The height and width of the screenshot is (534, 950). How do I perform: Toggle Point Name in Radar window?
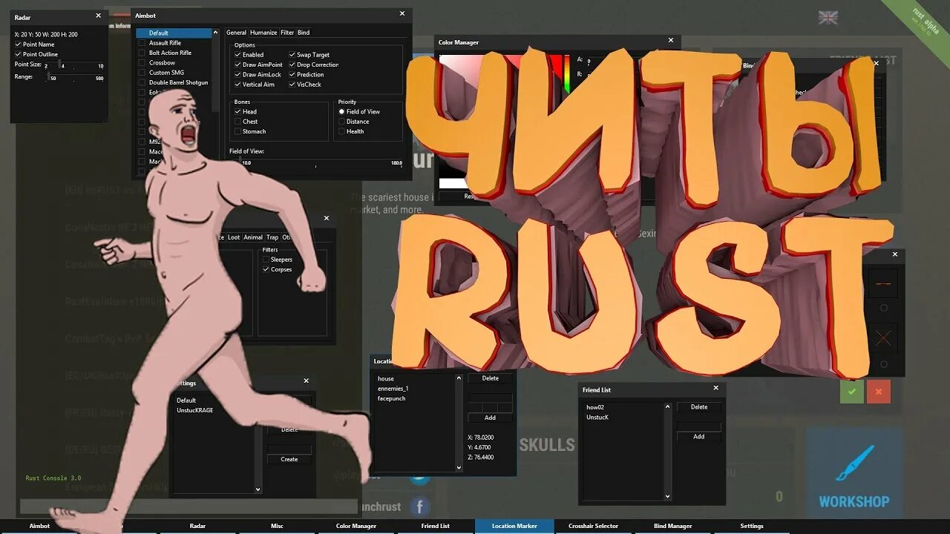19,44
